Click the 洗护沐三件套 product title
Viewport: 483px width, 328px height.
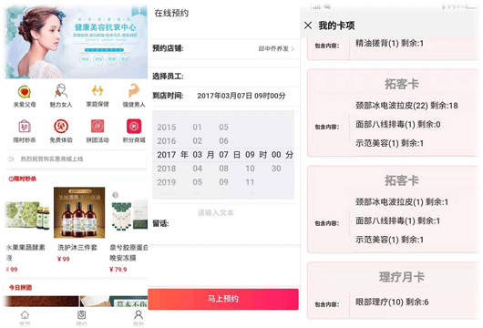click(x=77, y=247)
